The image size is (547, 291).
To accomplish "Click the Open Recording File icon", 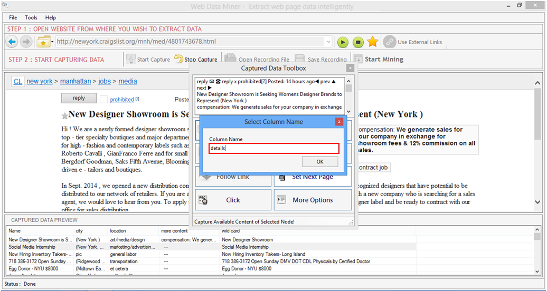I will tap(230, 59).
